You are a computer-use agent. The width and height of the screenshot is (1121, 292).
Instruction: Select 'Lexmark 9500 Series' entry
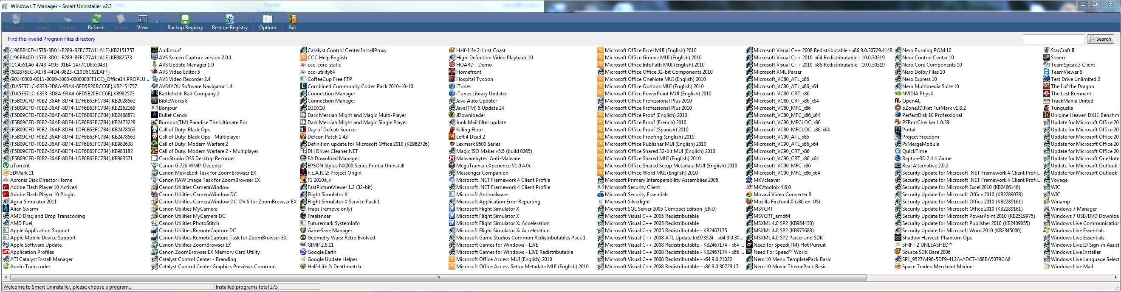tap(474, 144)
